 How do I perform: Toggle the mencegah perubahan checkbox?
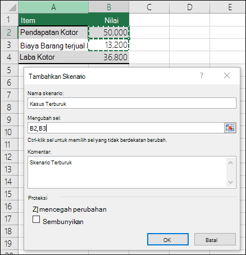(x=35, y=209)
